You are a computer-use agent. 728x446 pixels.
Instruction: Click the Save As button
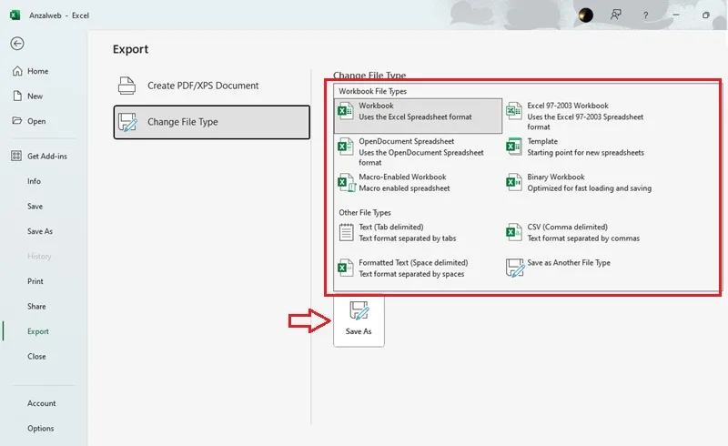click(359, 319)
